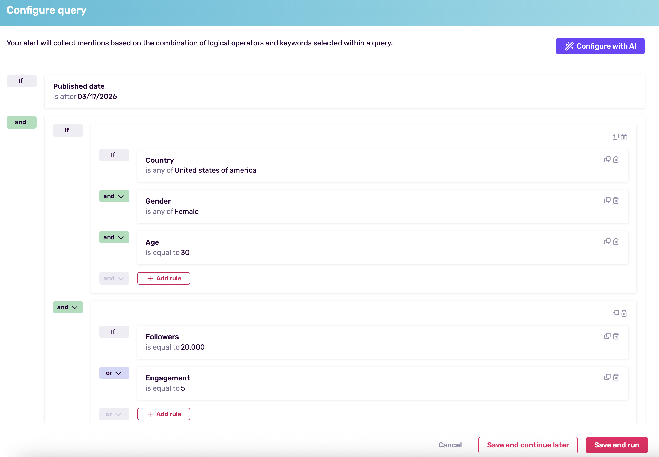Click Save and run
659x457 pixels.
click(616, 445)
